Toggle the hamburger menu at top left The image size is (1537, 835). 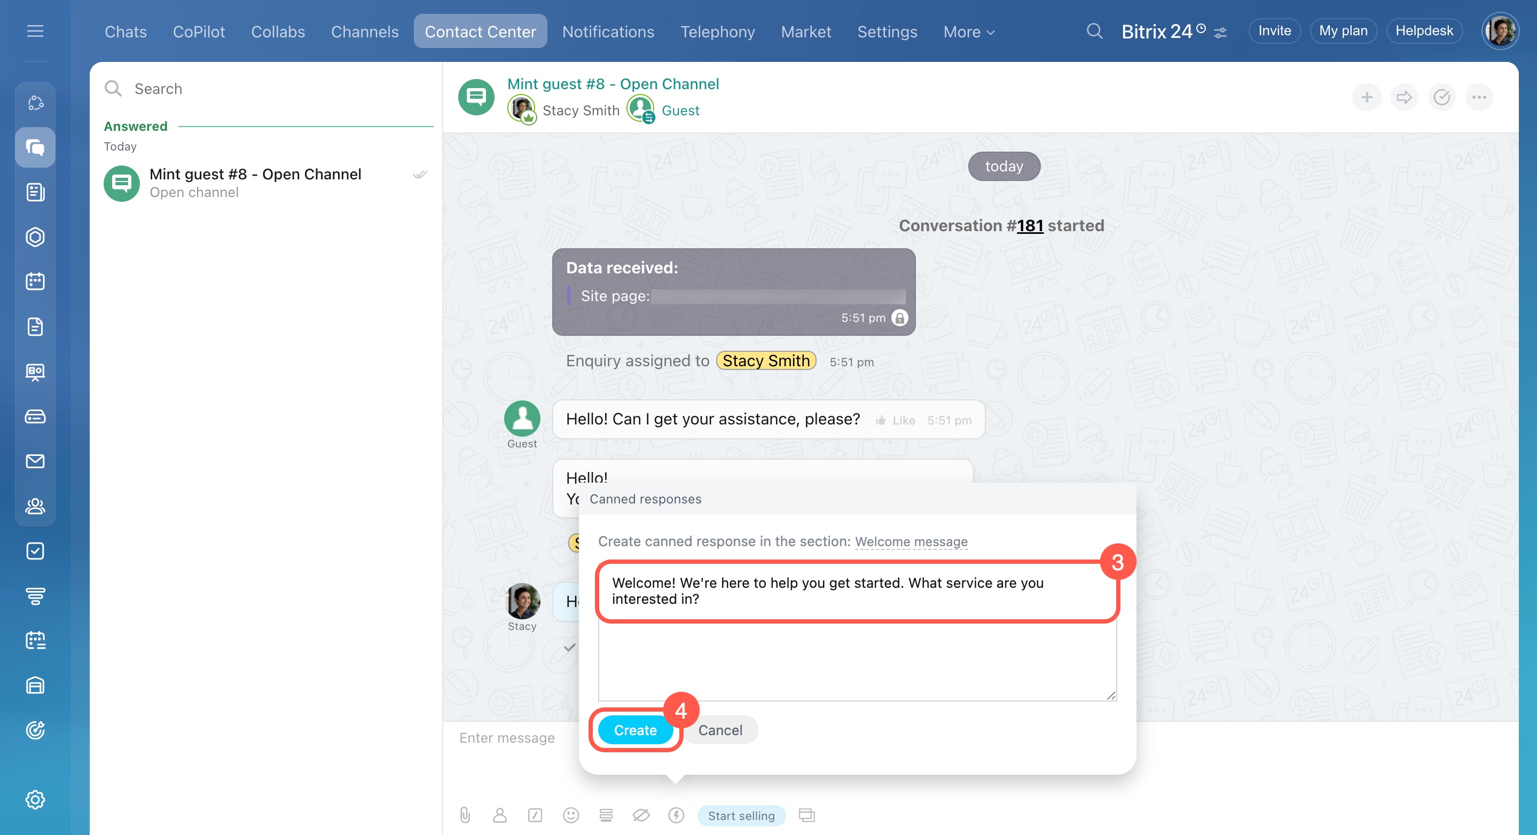tap(35, 31)
